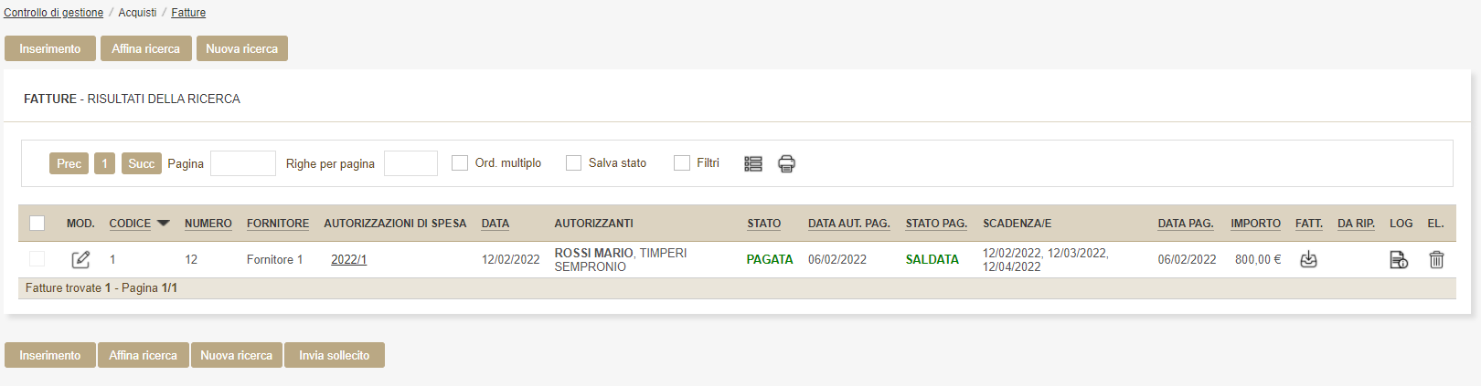Delete the invoice using trash icon
The width and height of the screenshot is (1481, 386).
click(1436, 260)
